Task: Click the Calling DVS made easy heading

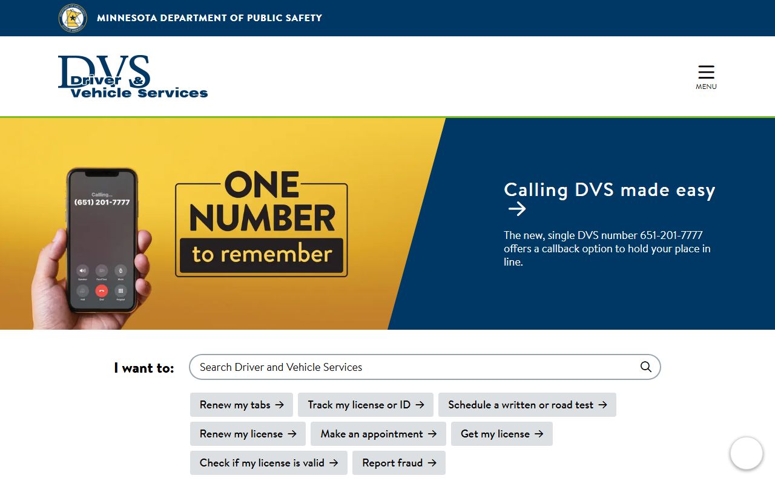Action: pyautogui.click(x=610, y=190)
